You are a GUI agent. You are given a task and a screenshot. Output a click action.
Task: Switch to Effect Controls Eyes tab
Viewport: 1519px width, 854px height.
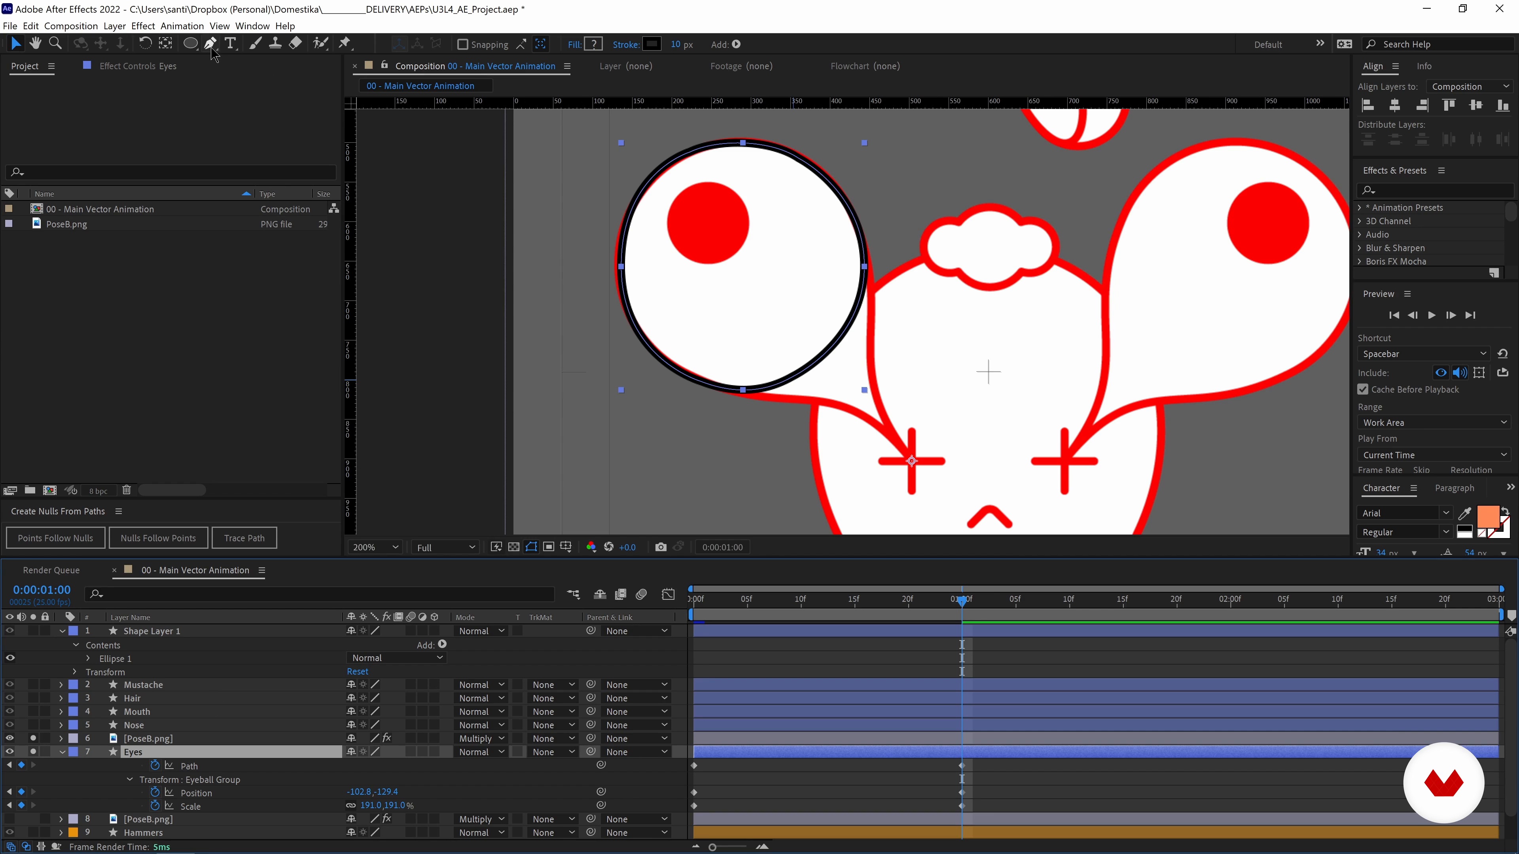coord(138,66)
